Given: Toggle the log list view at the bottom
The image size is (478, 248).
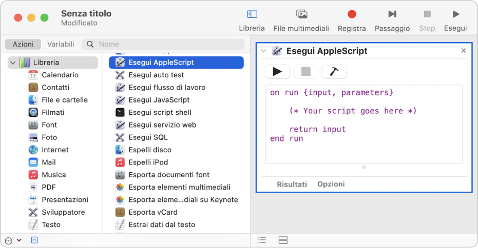Looking at the screenshot, I should (x=262, y=240).
